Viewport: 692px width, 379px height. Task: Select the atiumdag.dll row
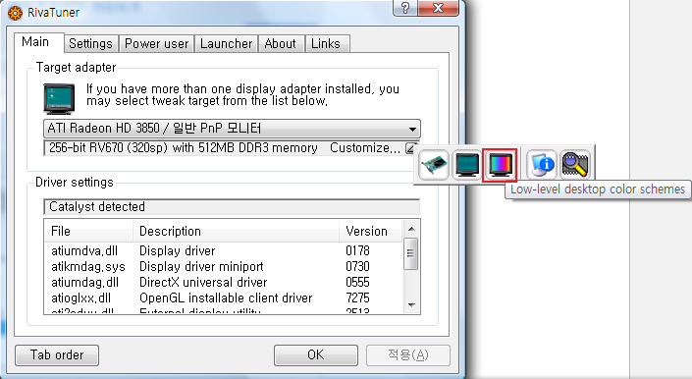[224, 283]
